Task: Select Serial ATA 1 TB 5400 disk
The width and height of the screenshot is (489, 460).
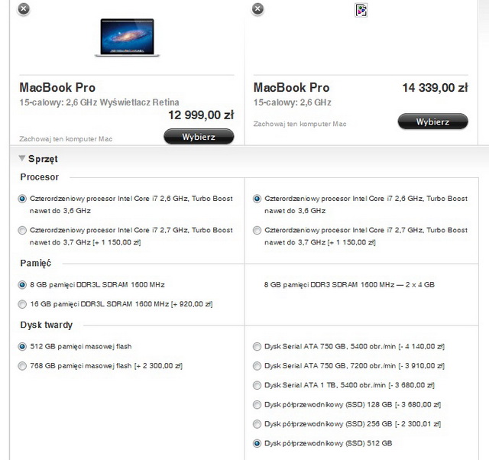Action: click(257, 385)
